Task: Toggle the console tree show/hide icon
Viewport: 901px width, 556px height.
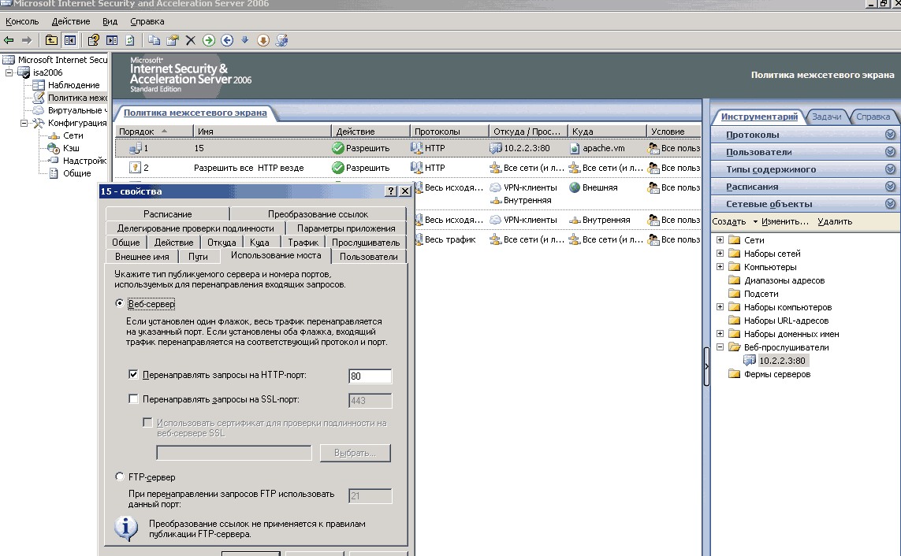Action: point(69,40)
